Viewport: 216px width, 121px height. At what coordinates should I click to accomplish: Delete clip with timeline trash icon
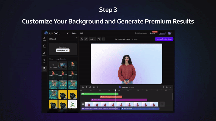94,87
